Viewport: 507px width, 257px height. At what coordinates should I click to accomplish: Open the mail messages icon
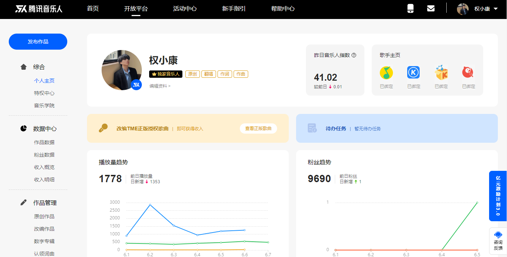click(431, 9)
